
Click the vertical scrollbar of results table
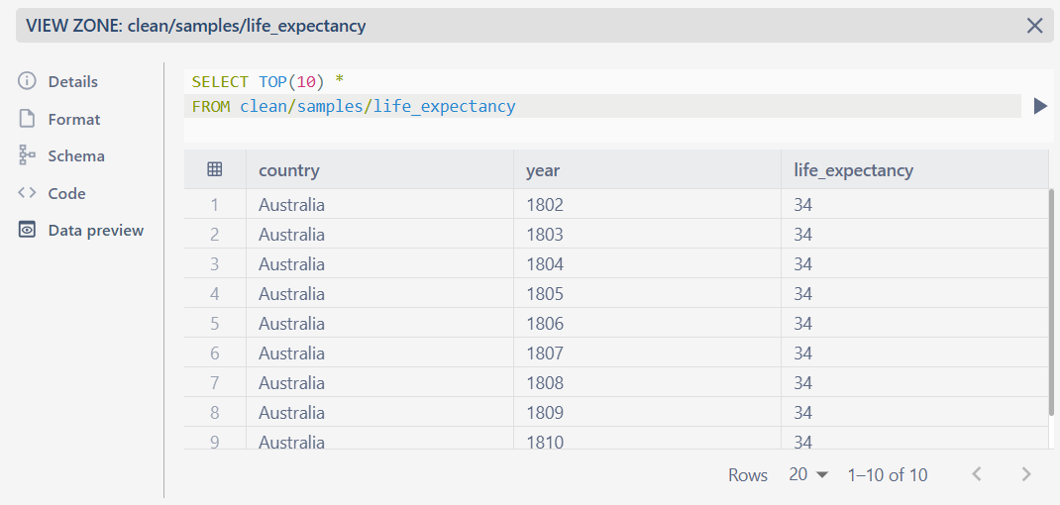tap(1051, 304)
